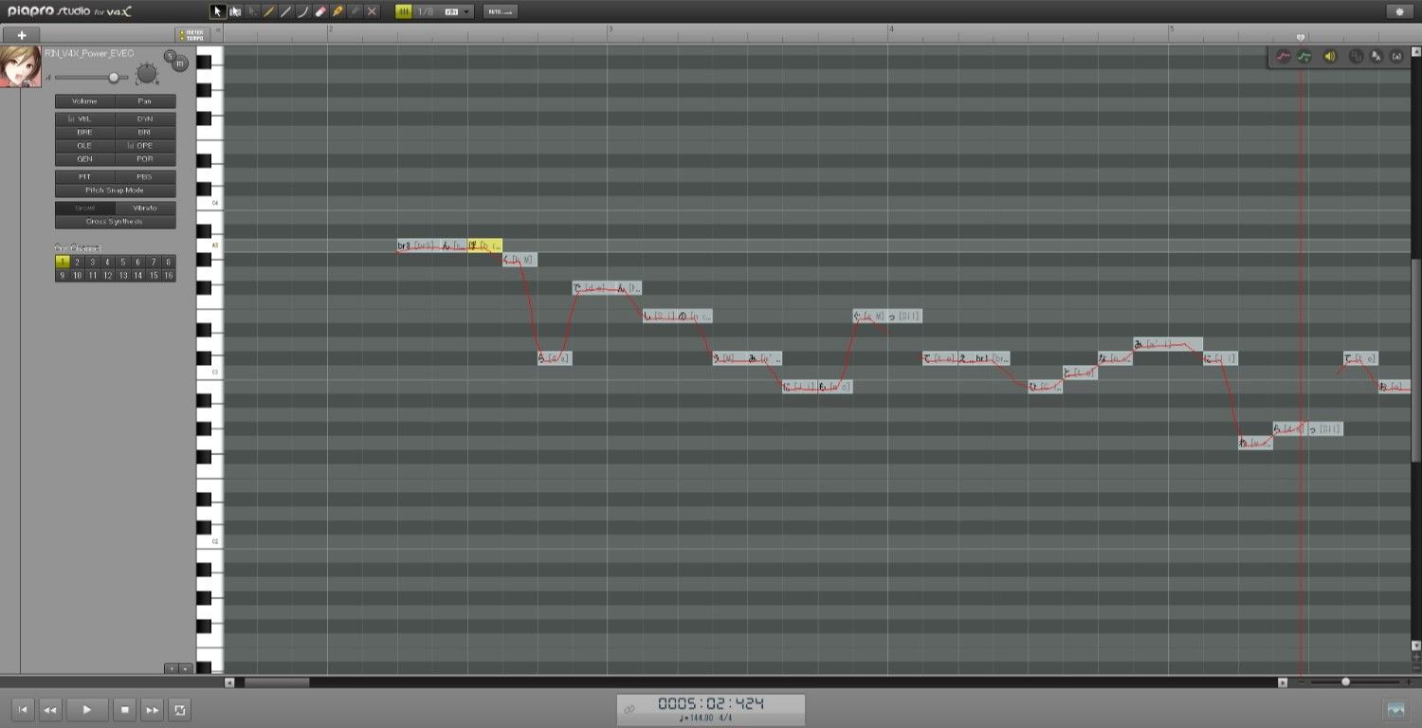Open the VEL parameter lane
Viewport: 1422px width, 728px height.
click(85, 118)
